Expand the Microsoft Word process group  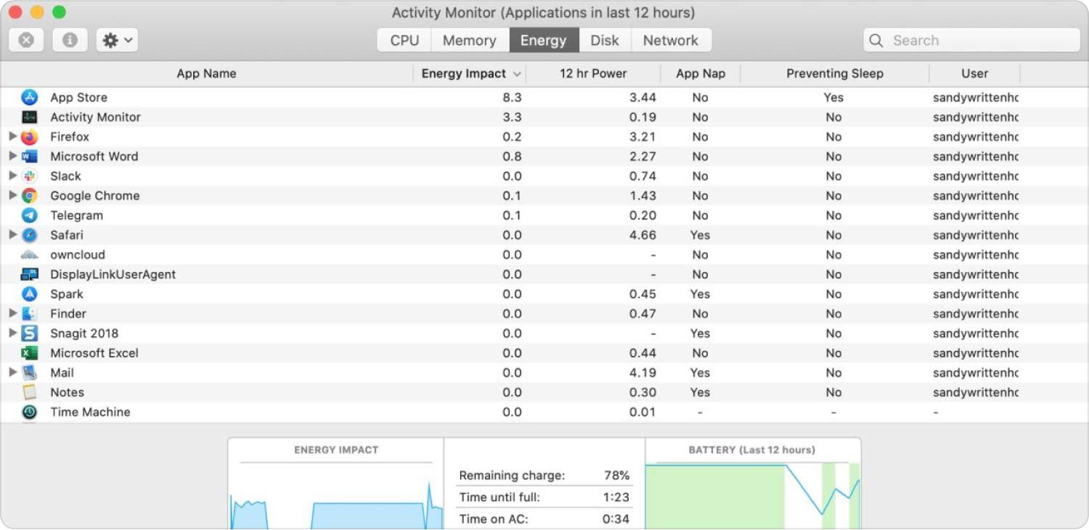click(13, 156)
